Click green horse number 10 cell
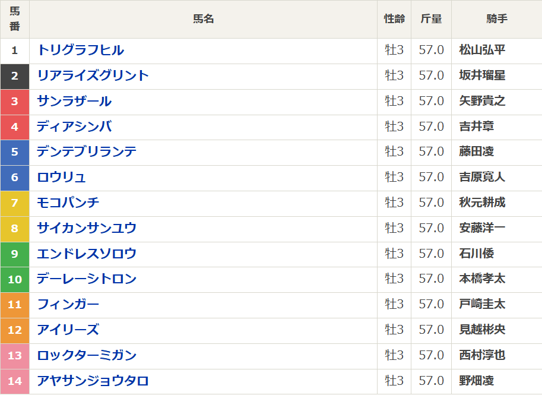The image size is (542, 395). (x=15, y=279)
